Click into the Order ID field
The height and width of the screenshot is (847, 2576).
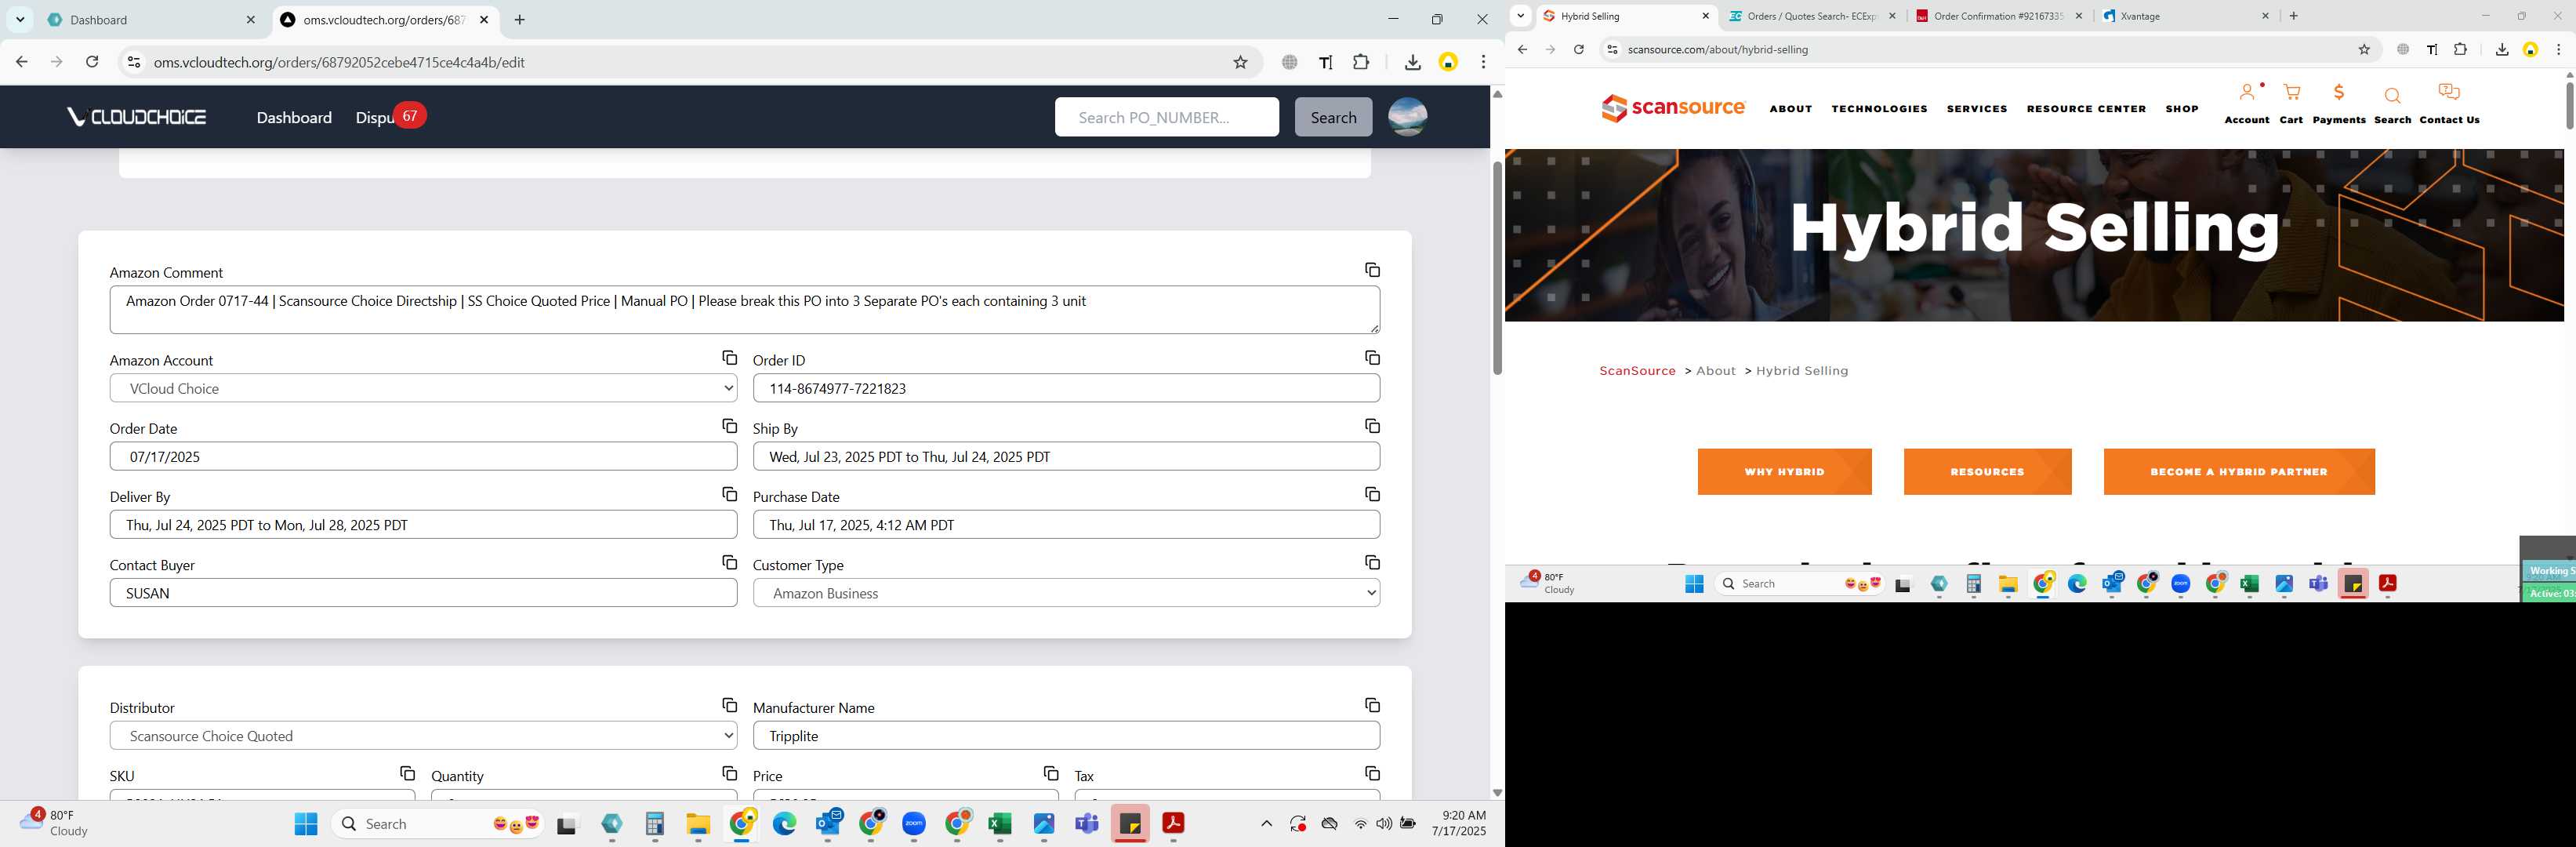1066,388
